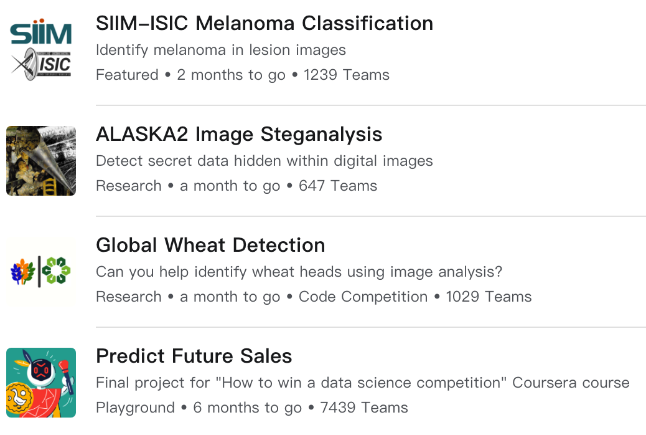Select the wheat heads image analysis description

pyautogui.click(x=299, y=272)
